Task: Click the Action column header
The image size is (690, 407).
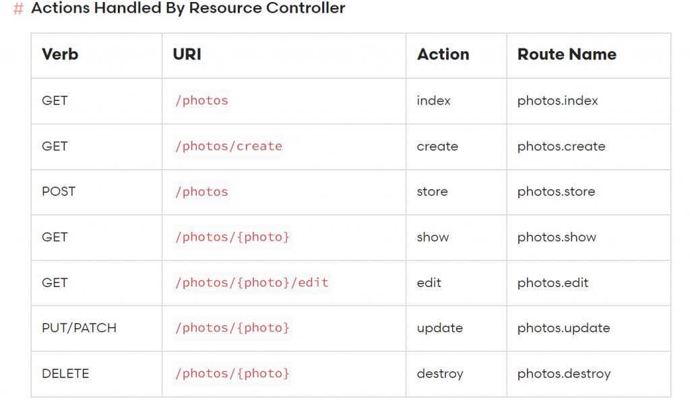Action: [443, 55]
